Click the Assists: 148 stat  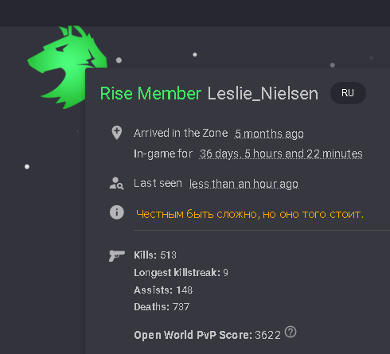(x=163, y=290)
